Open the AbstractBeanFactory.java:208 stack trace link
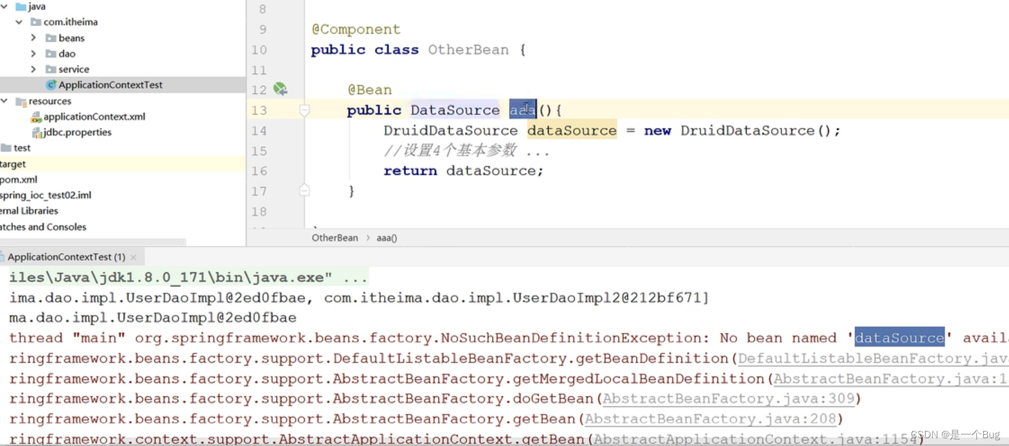The width and height of the screenshot is (1009, 446). pos(711,419)
